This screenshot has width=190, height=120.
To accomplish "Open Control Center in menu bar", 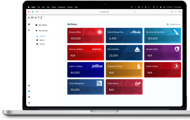I will tap(161, 7).
